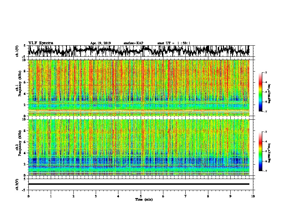
Task: Click time axis tick label '10'
Action: pos(253,196)
